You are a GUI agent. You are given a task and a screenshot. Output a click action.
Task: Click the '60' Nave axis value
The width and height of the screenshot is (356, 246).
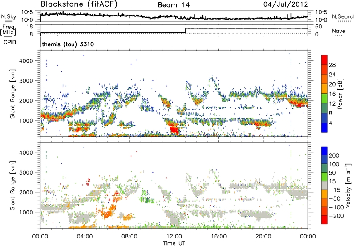319,27
